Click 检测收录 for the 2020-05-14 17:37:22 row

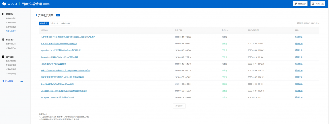coord(299,37)
